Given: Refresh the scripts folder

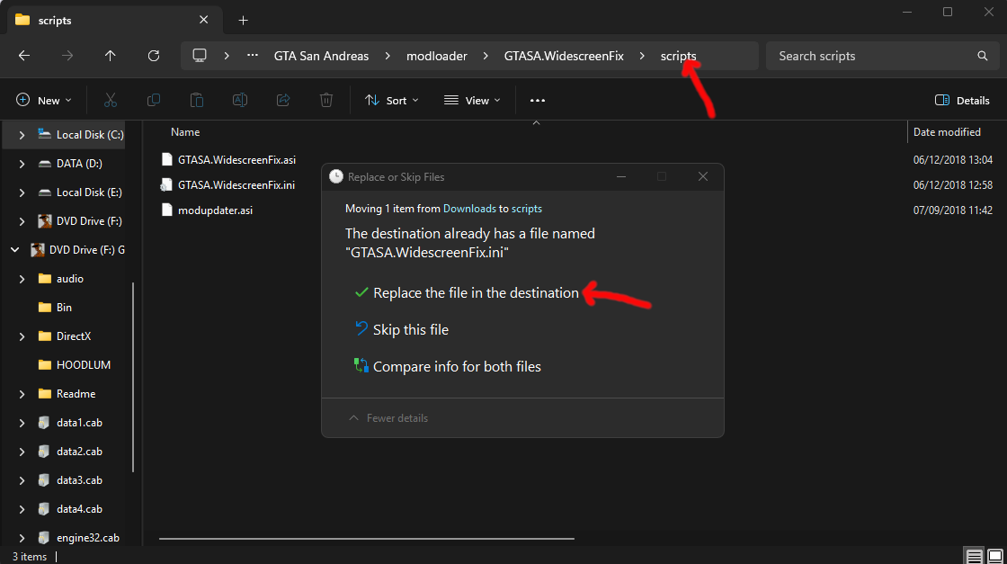Looking at the screenshot, I should click(x=154, y=56).
